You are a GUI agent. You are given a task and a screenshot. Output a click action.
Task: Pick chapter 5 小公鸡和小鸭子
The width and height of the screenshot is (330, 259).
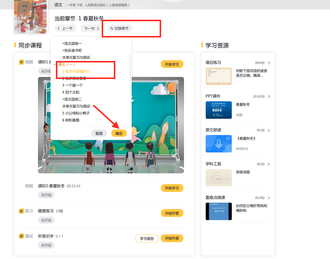[x=76, y=113]
